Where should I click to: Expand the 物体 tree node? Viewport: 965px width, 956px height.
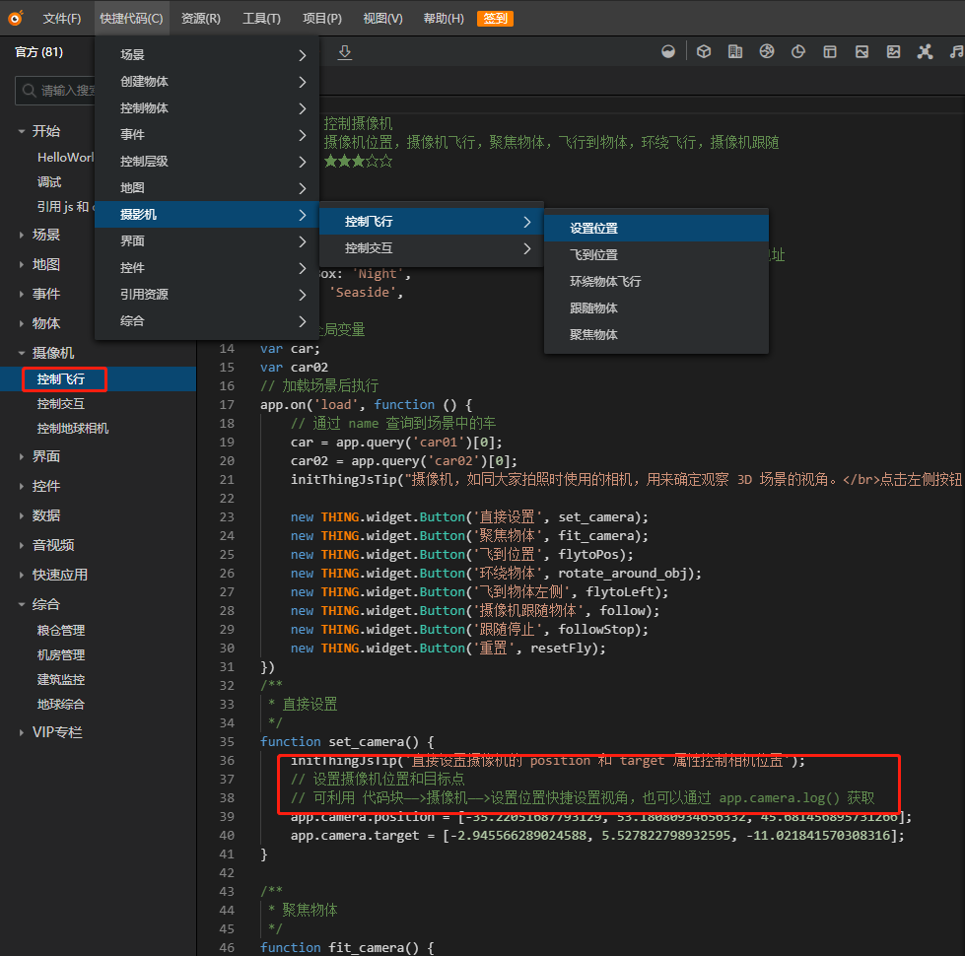pos(22,323)
